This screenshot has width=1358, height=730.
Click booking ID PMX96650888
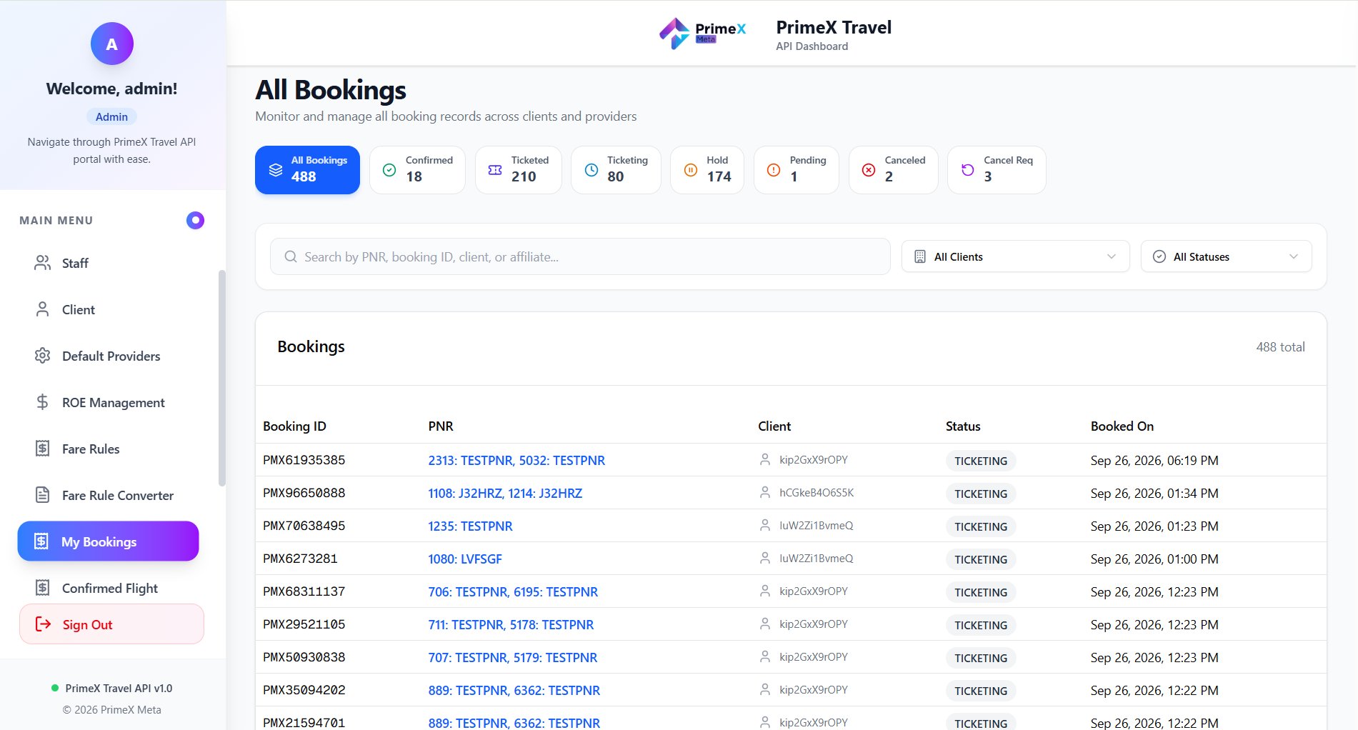pyautogui.click(x=304, y=493)
